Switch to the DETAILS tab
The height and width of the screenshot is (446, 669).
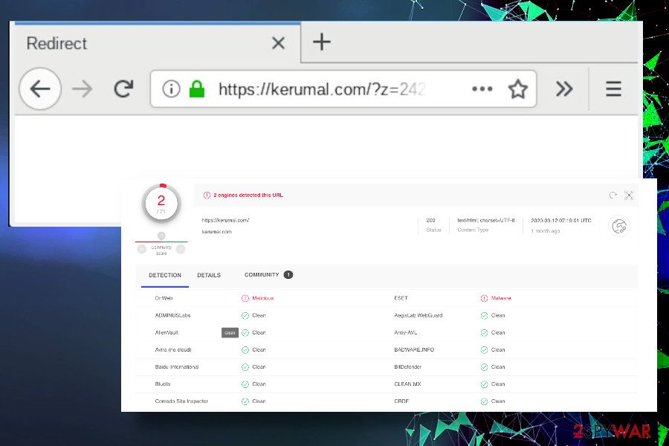(209, 275)
